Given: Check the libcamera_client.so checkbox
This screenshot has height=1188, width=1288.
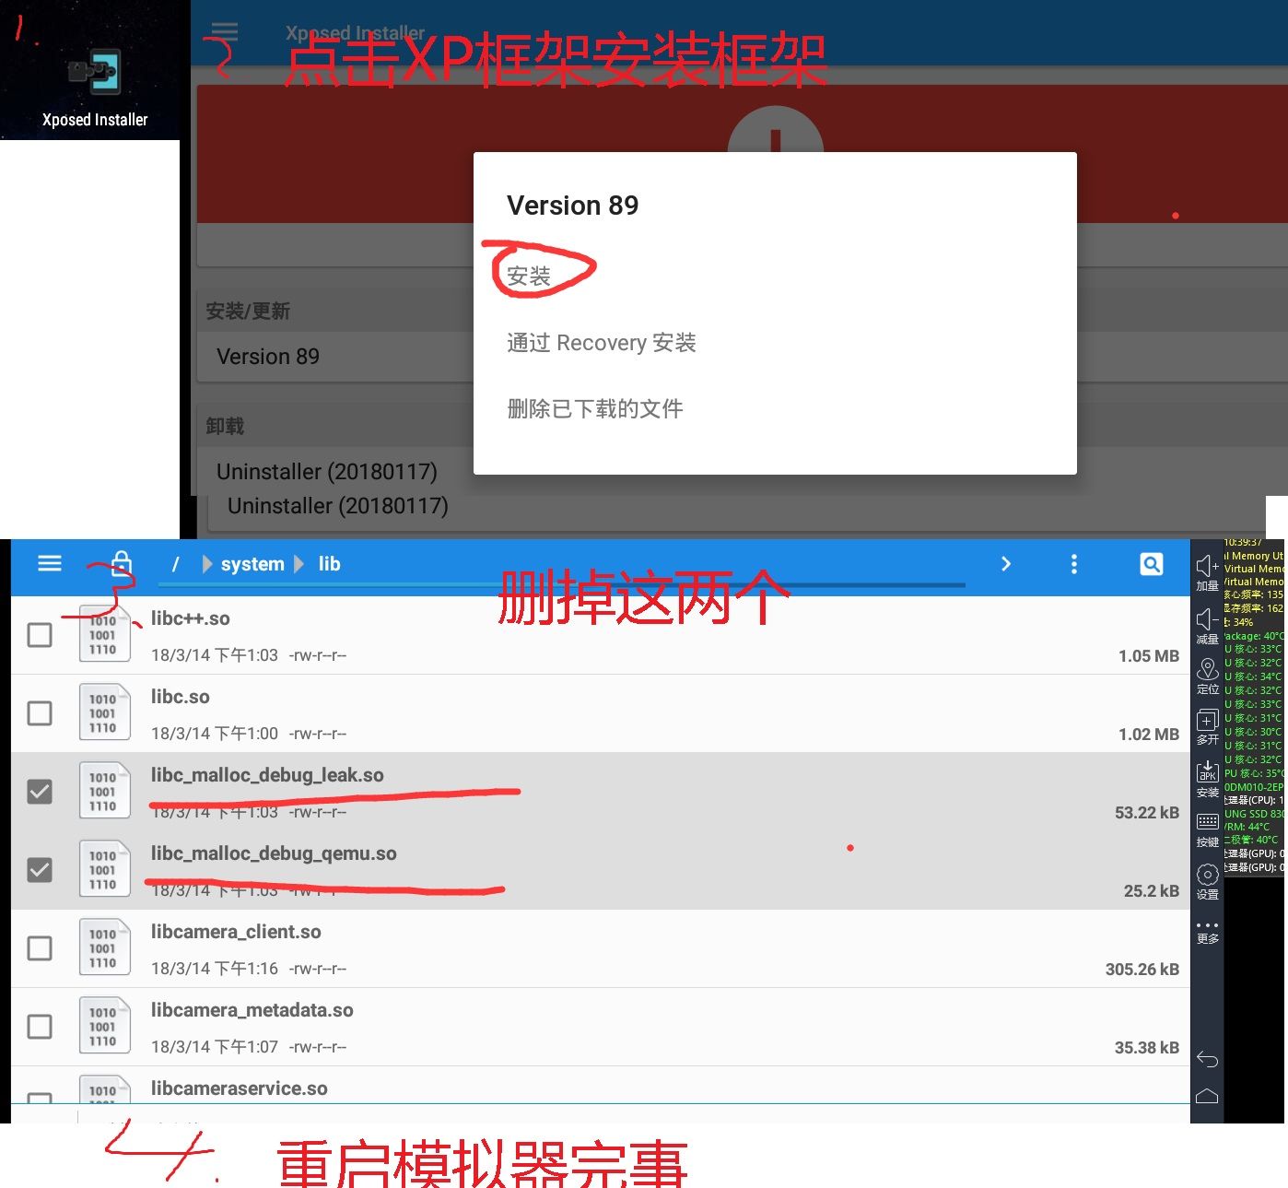Looking at the screenshot, I should [40, 948].
